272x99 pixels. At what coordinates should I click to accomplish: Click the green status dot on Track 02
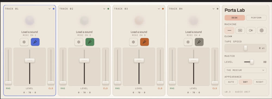click(x=108, y=9)
